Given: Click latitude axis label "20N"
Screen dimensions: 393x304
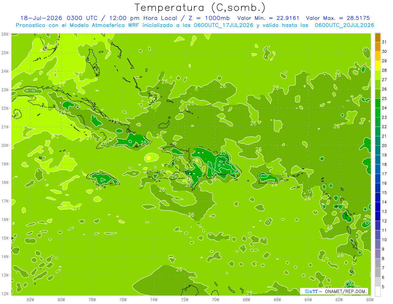Looking at the screenshot, I should pos(5,145).
